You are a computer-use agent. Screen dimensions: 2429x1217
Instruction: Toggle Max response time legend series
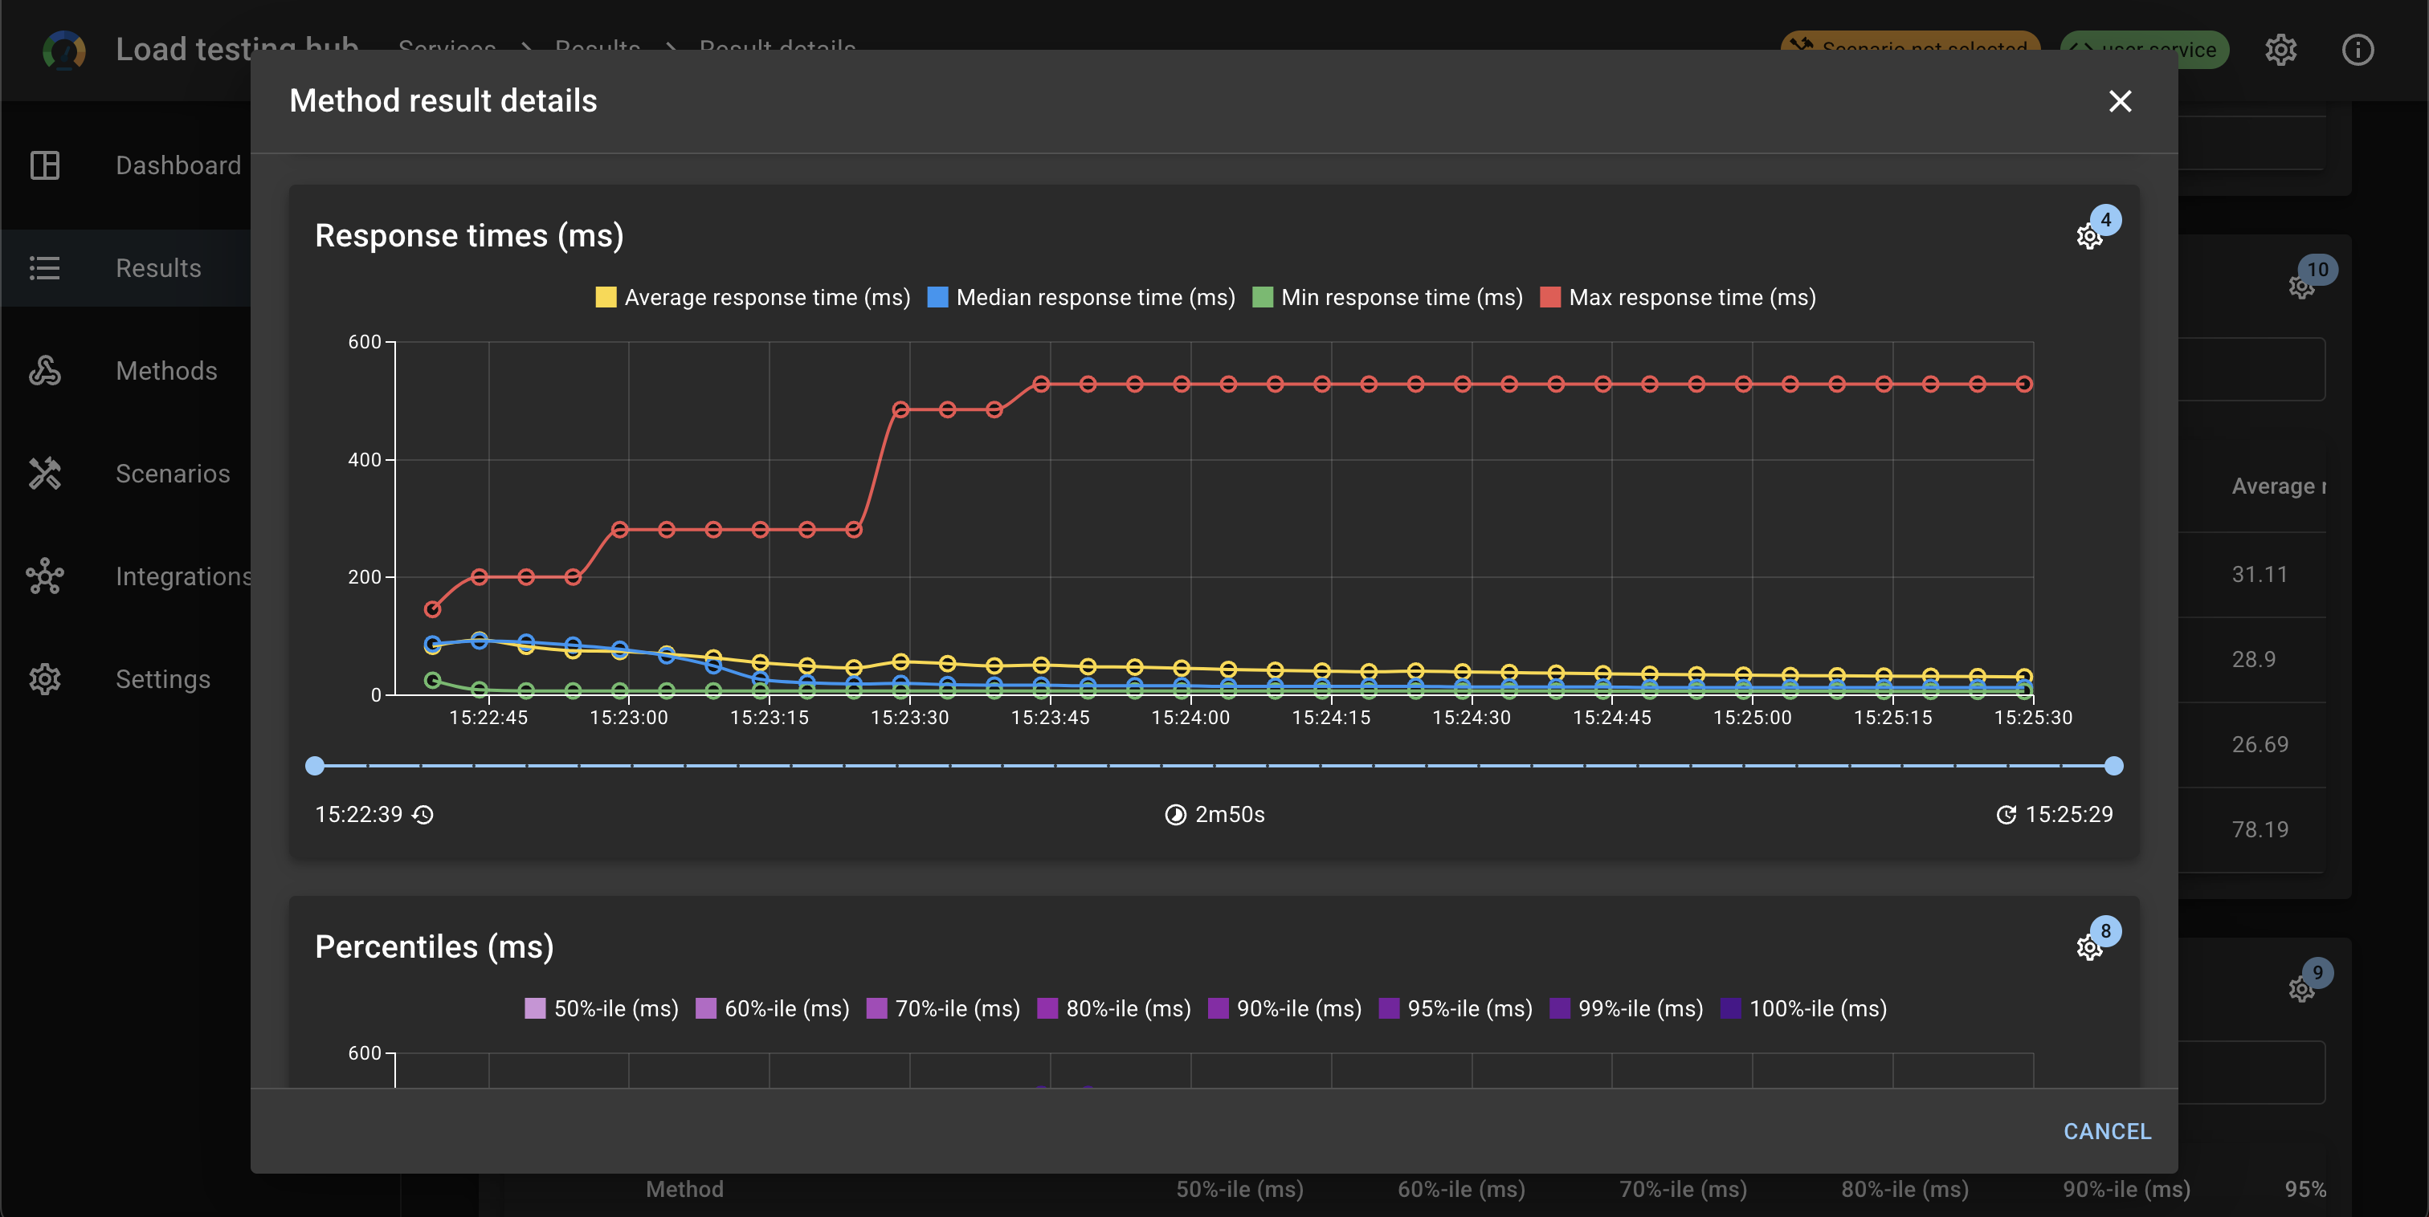tap(1677, 298)
